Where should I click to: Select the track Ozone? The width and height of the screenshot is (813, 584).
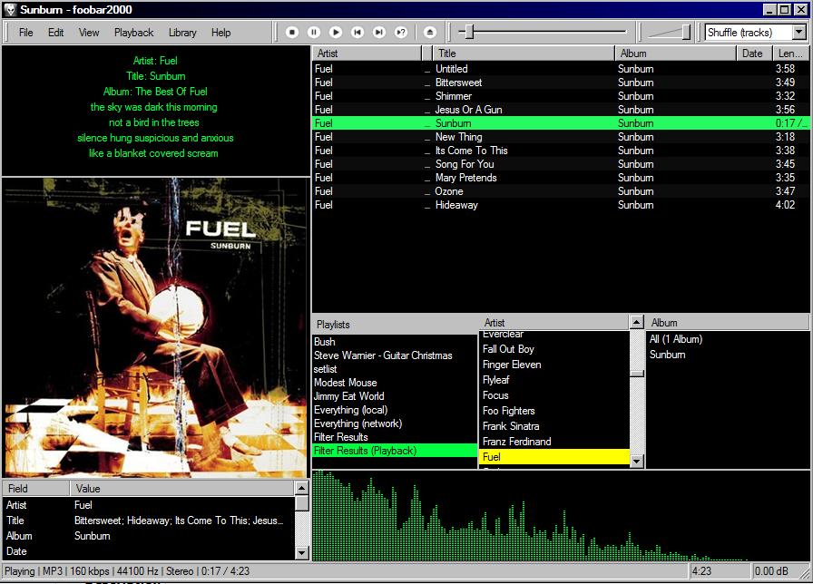click(x=561, y=191)
